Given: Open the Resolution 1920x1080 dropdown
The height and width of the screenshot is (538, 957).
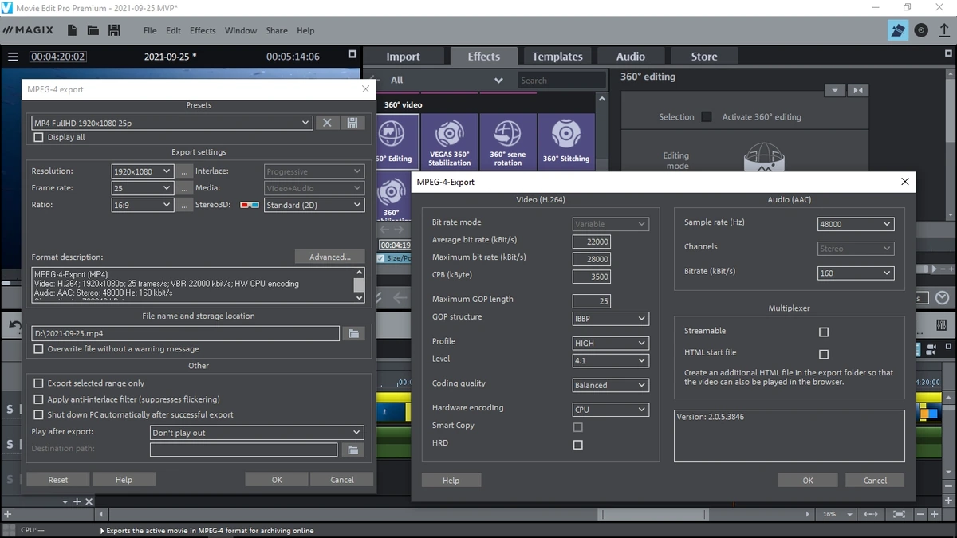Looking at the screenshot, I should click(142, 171).
